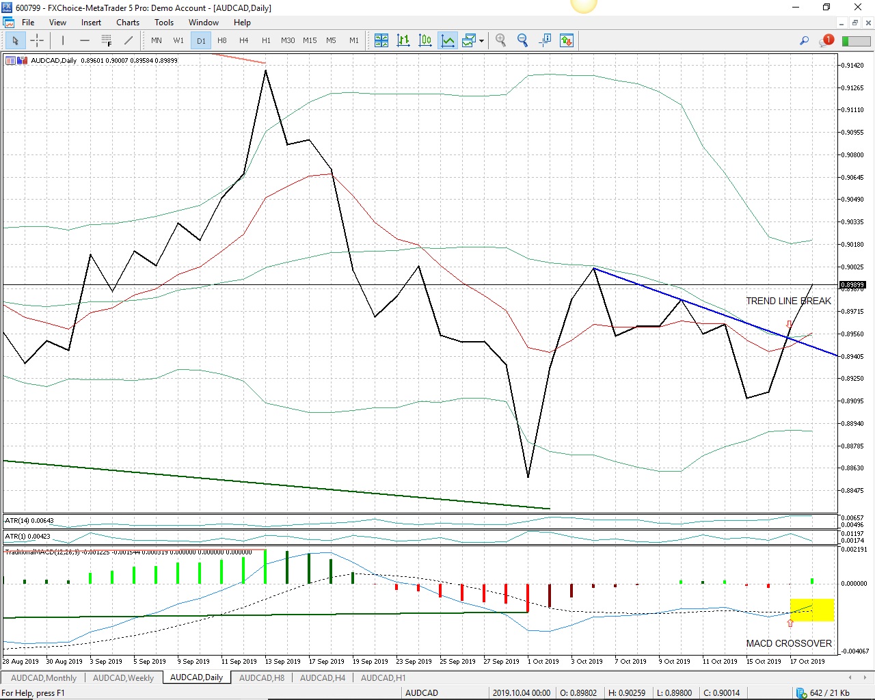The image size is (875, 700).
Task: Open the Insert menu
Action: tap(91, 23)
